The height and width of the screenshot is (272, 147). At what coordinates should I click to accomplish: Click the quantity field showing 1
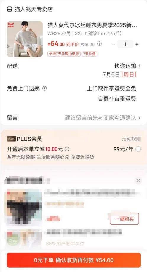click(x=125, y=44)
